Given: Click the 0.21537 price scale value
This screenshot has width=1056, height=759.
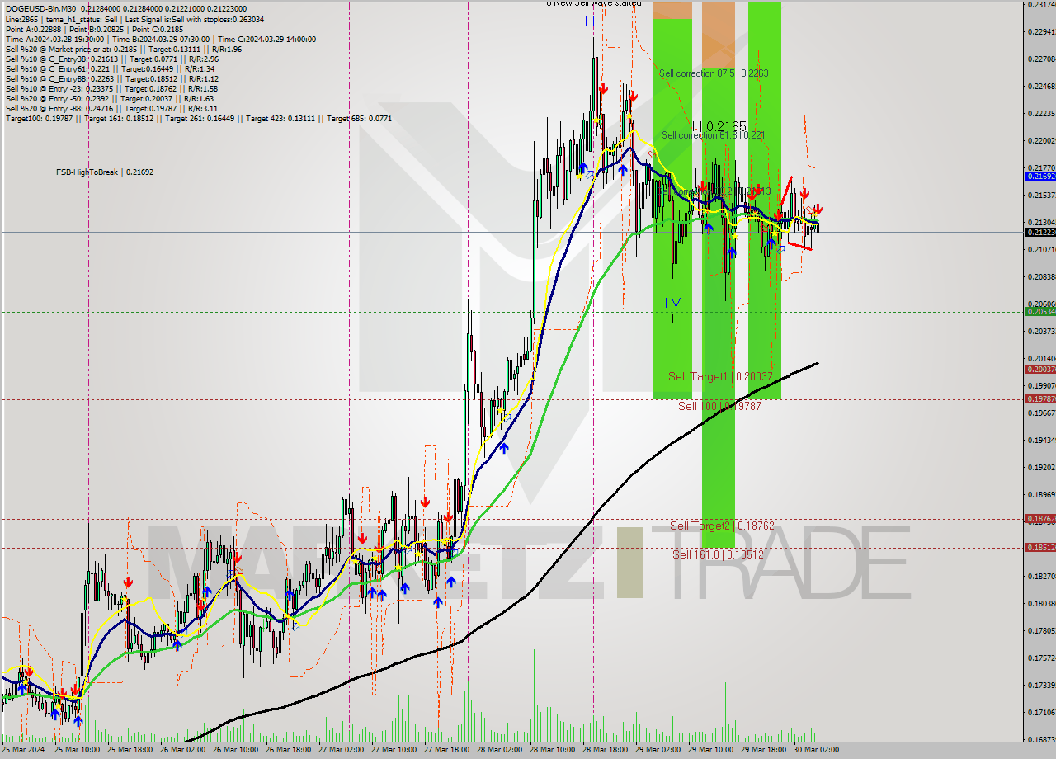Looking at the screenshot, I should [1041, 195].
